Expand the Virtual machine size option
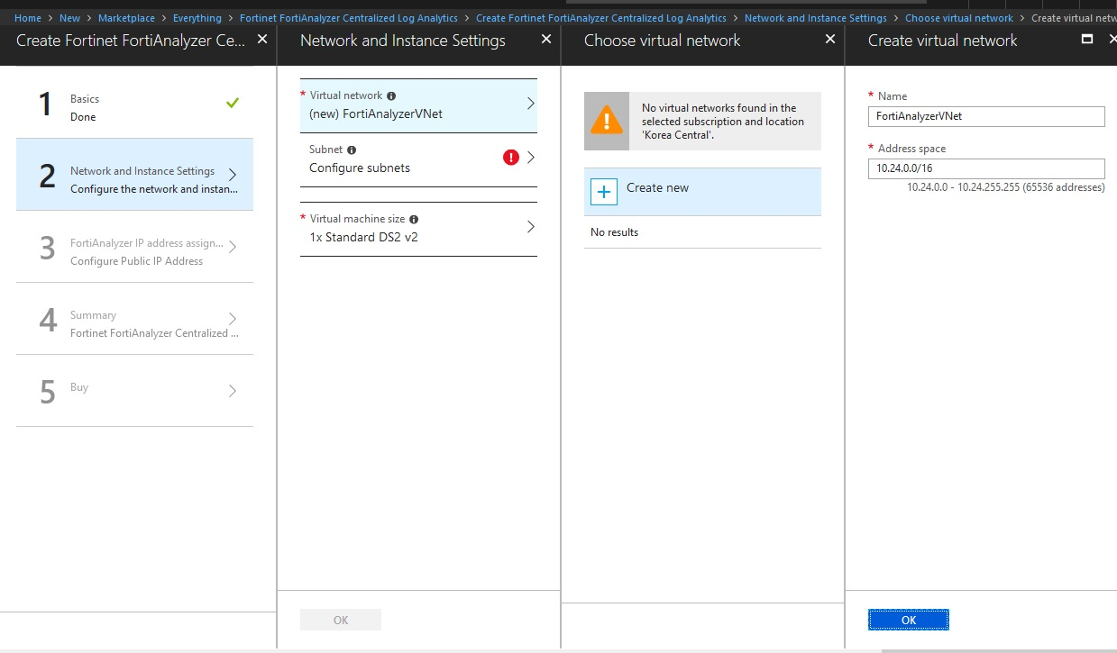1117x653 pixels. pos(530,228)
